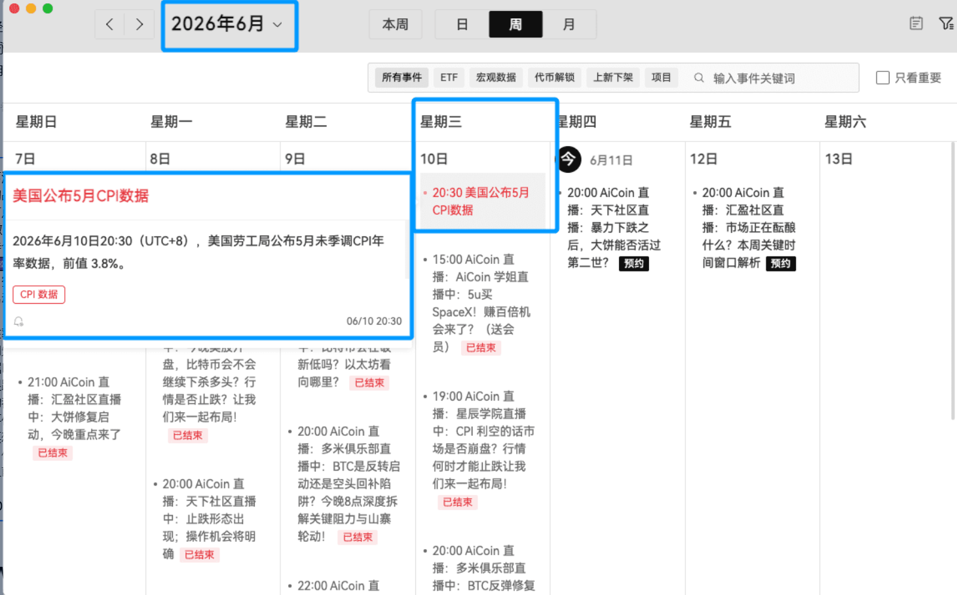Click the black 今 today badge
Screen dimensions: 957x595
569,159
